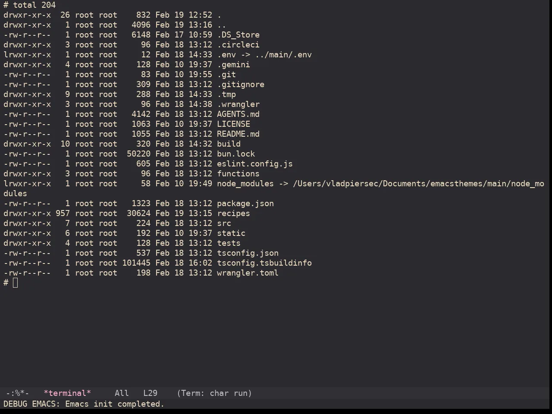The height and width of the screenshot is (414, 552).
Task: Click the bun.lock file entry
Action: [236, 154]
